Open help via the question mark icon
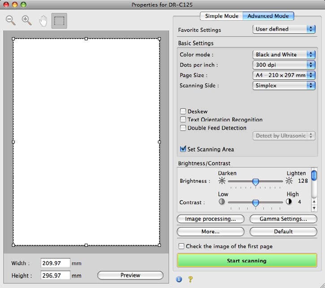325x288 pixels. (190, 279)
